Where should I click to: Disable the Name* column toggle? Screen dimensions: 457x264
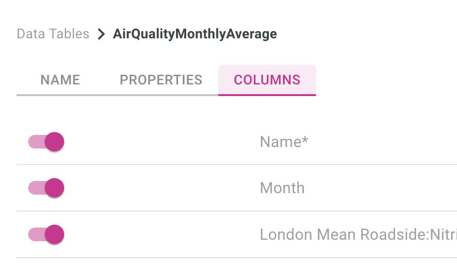(x=46, y=142)
